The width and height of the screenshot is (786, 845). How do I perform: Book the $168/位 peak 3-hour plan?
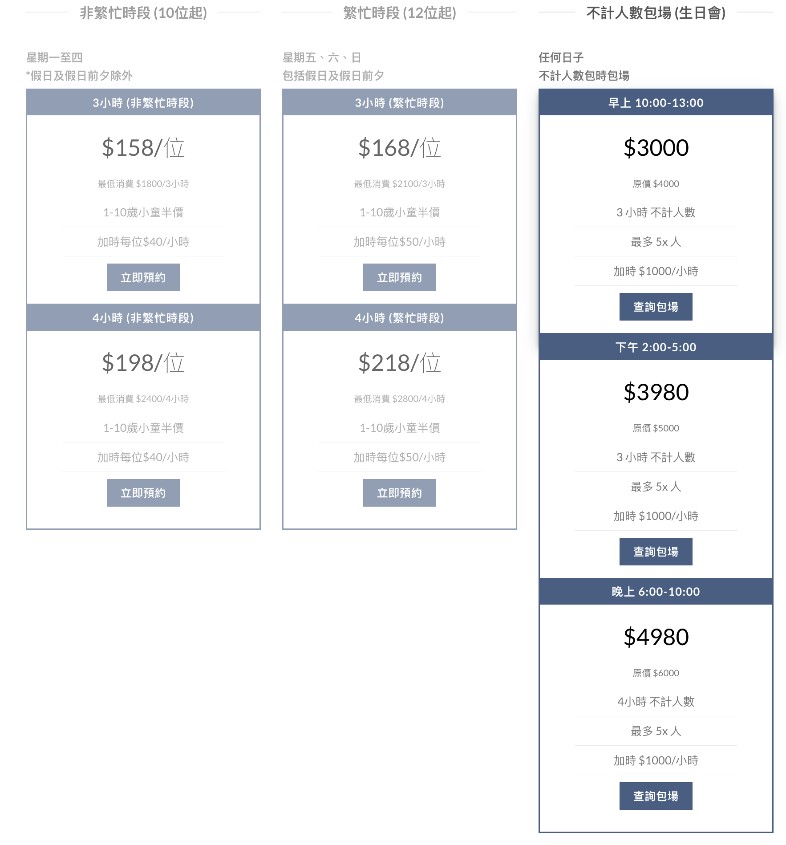(x=399, y=277)
